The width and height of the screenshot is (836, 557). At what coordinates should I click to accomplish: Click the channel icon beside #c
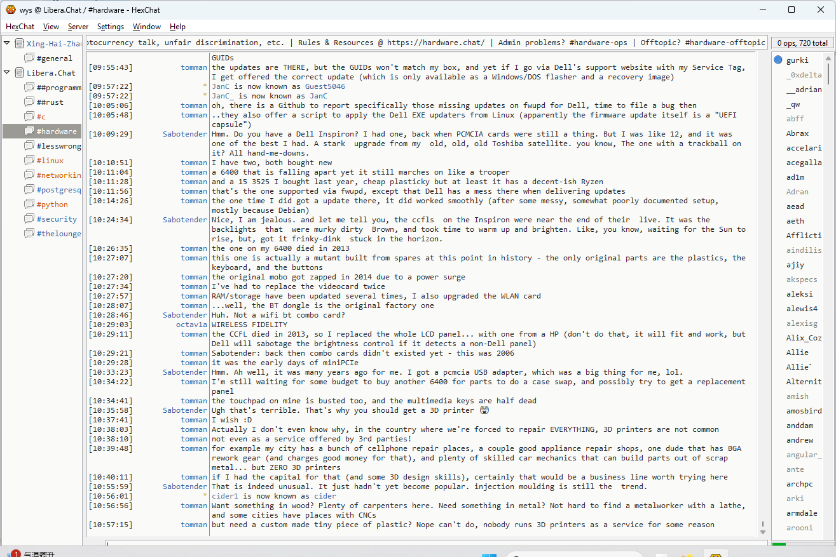tap(29, 117)
